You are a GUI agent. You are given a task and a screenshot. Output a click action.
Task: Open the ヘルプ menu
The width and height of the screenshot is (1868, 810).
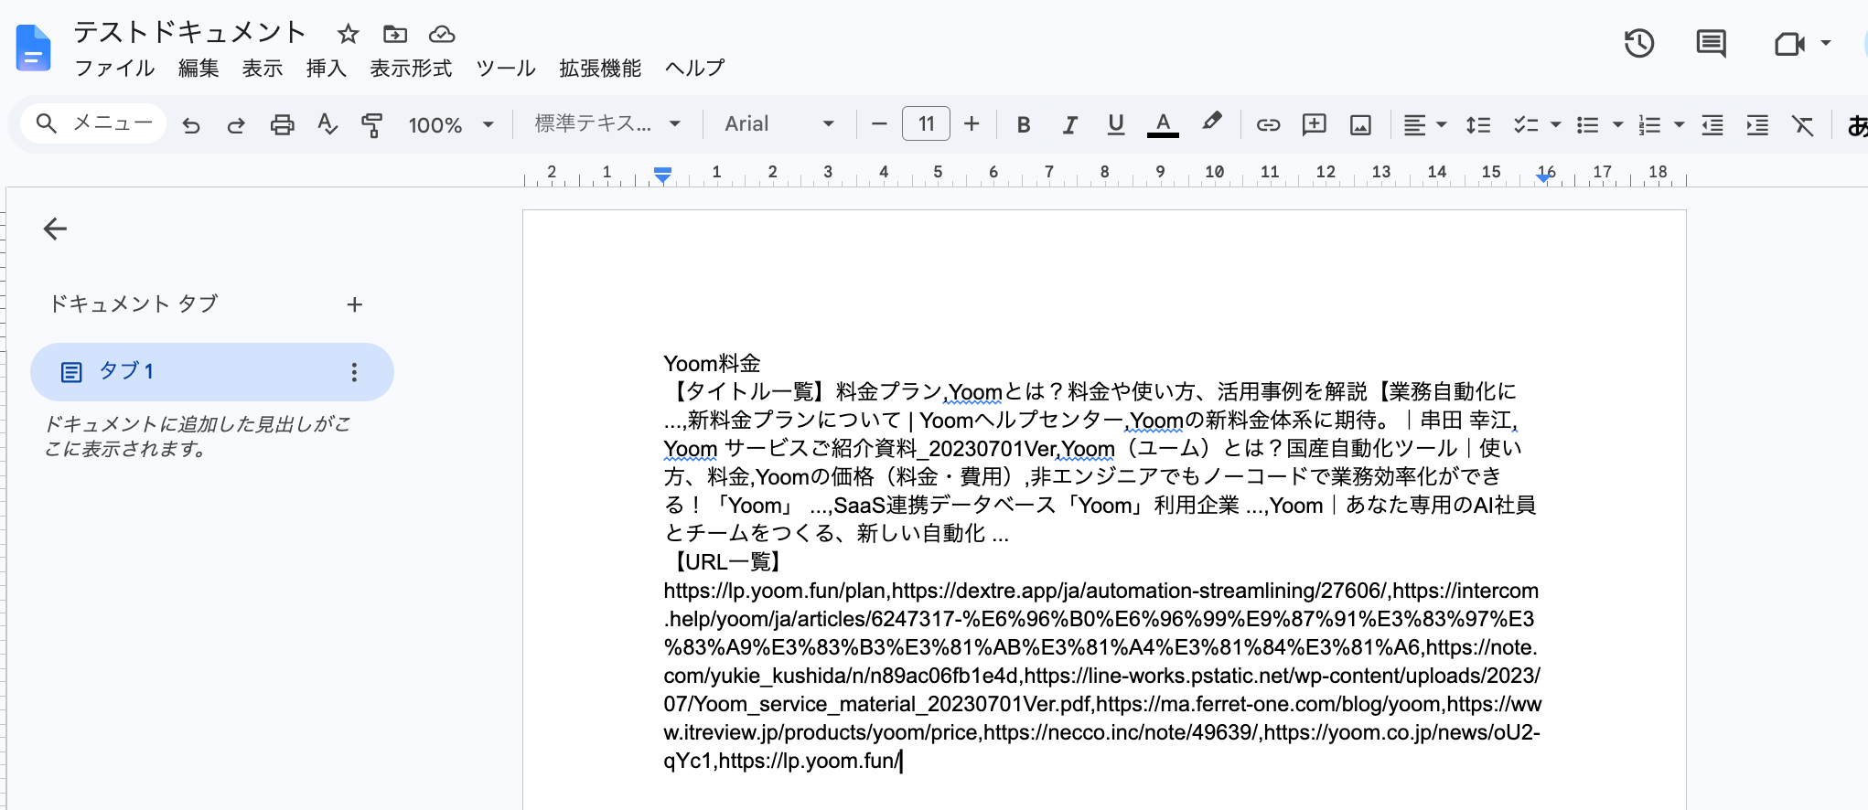pyautogui.click(x=694, y=69)
